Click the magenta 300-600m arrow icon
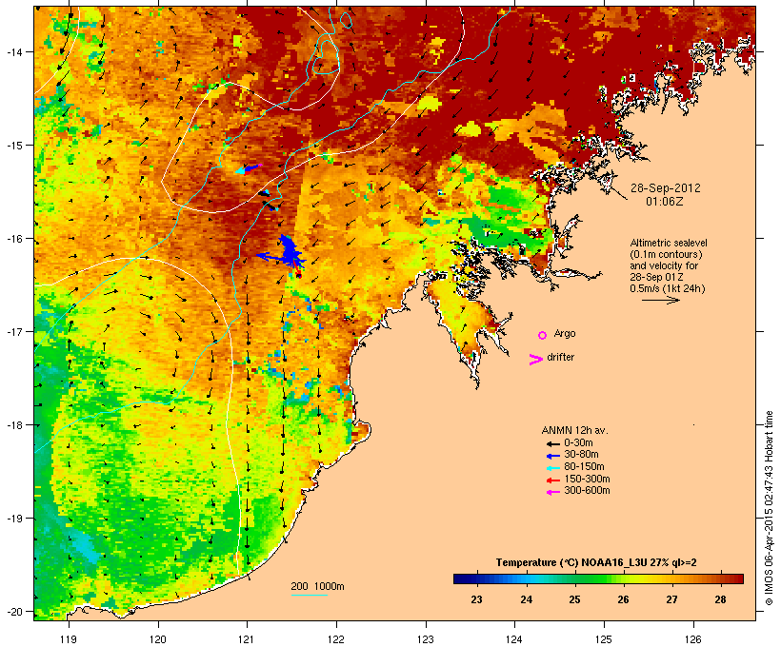Screen dimensions: 781x647 552,492
